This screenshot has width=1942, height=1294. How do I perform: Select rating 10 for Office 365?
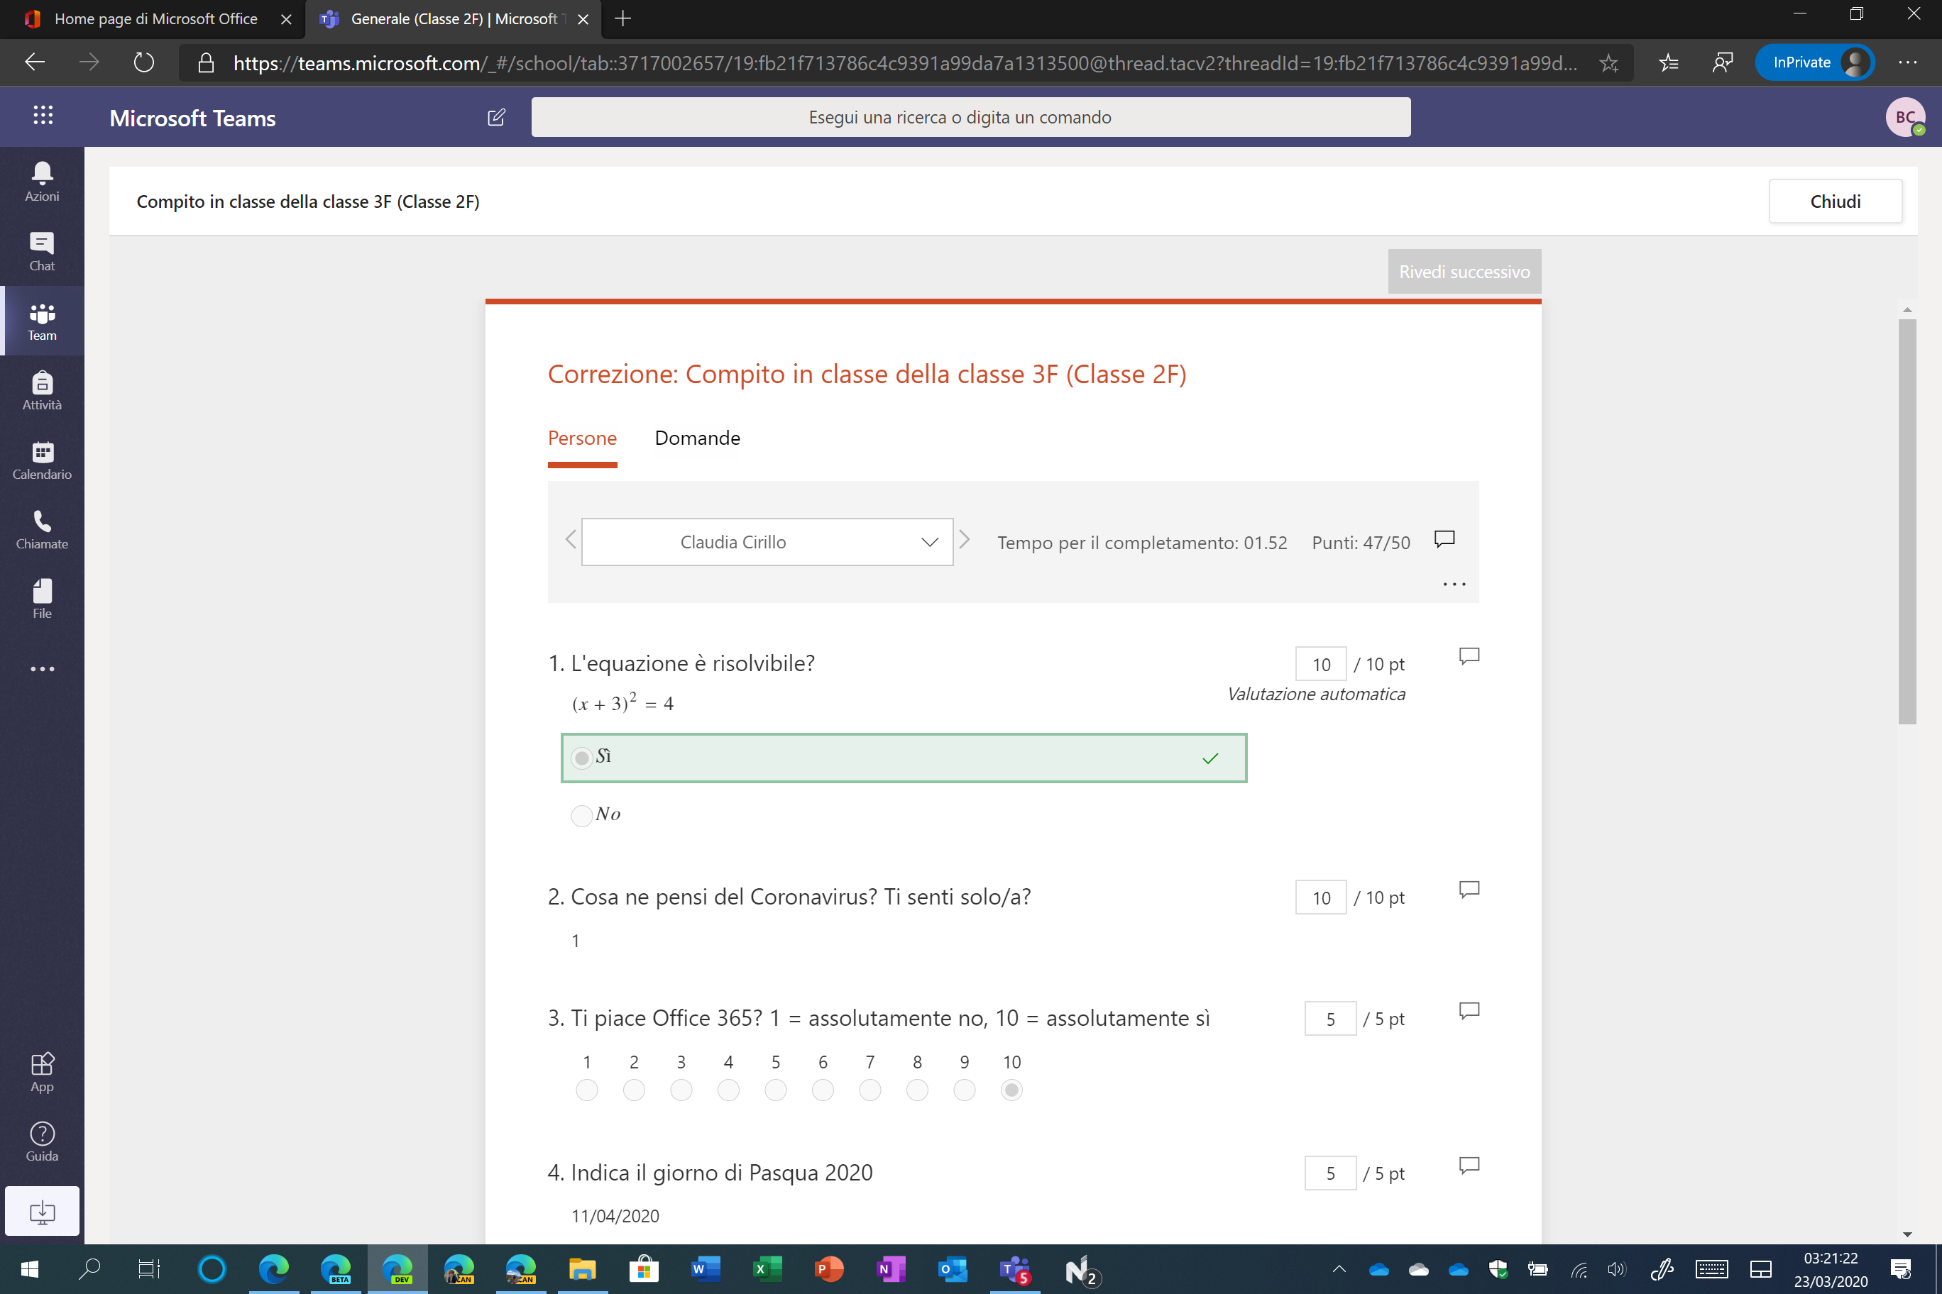click(x=1011, y=1090)
